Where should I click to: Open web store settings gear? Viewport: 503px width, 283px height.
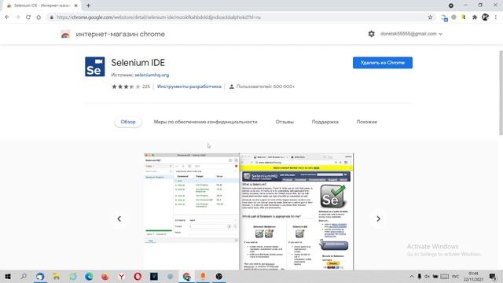(x=371, y=34)
